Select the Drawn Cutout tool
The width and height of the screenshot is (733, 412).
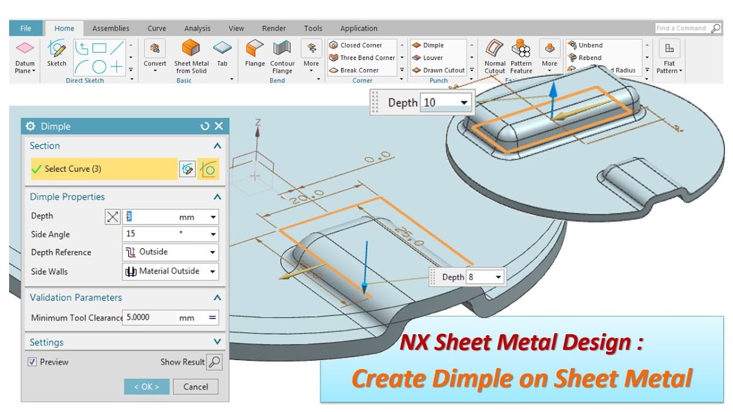pyautogui.click(x=438, y=70)
